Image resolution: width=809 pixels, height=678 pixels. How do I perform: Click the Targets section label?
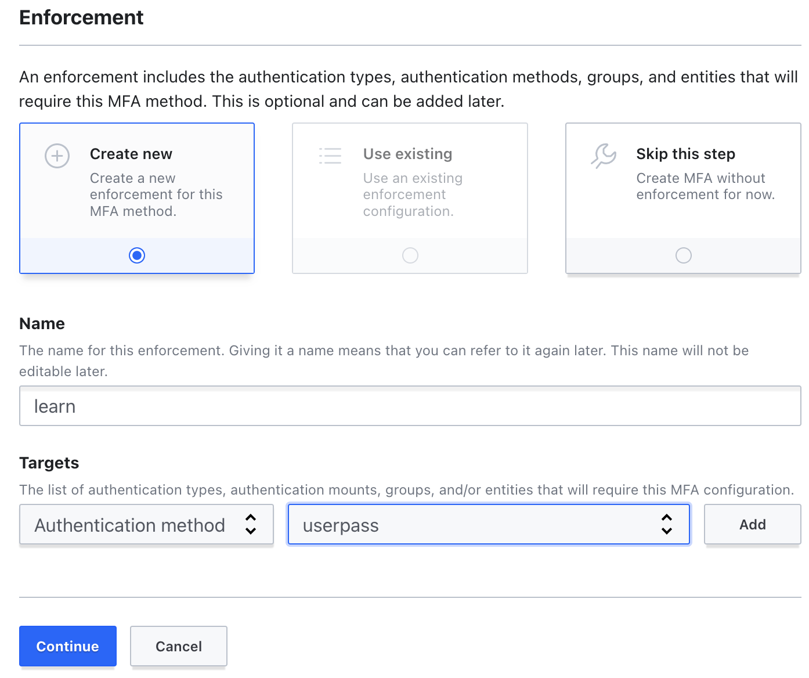coord(49,463)
